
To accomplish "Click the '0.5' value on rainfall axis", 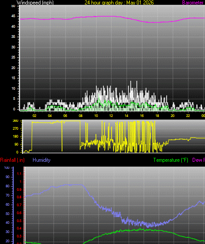I will (19, 221).
